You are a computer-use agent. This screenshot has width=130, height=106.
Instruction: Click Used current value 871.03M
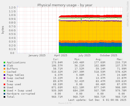(57, 88)
